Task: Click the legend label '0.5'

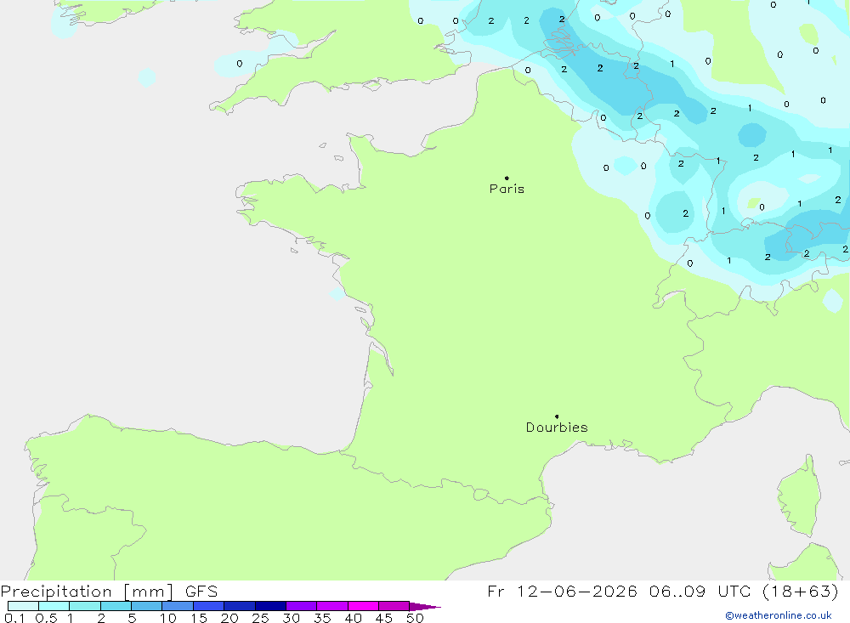Action: [46, 618]
